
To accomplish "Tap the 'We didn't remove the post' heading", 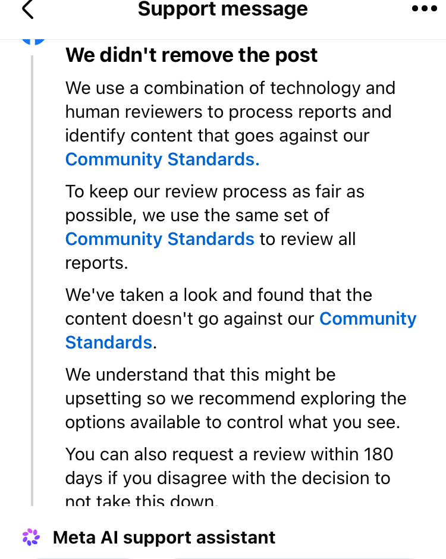I will point(191,55).
